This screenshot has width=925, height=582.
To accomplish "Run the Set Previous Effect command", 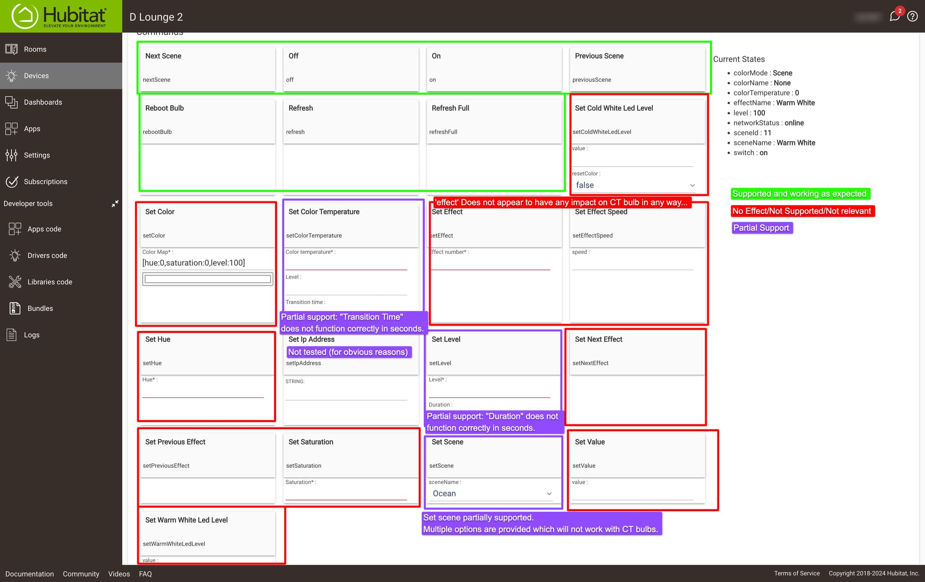I will coord(208,455).
